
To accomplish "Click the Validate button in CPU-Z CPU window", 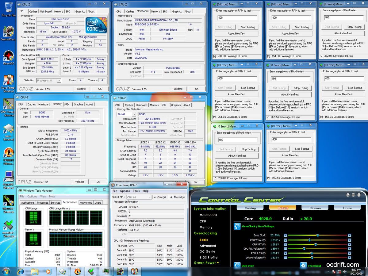I will point(81,89).
